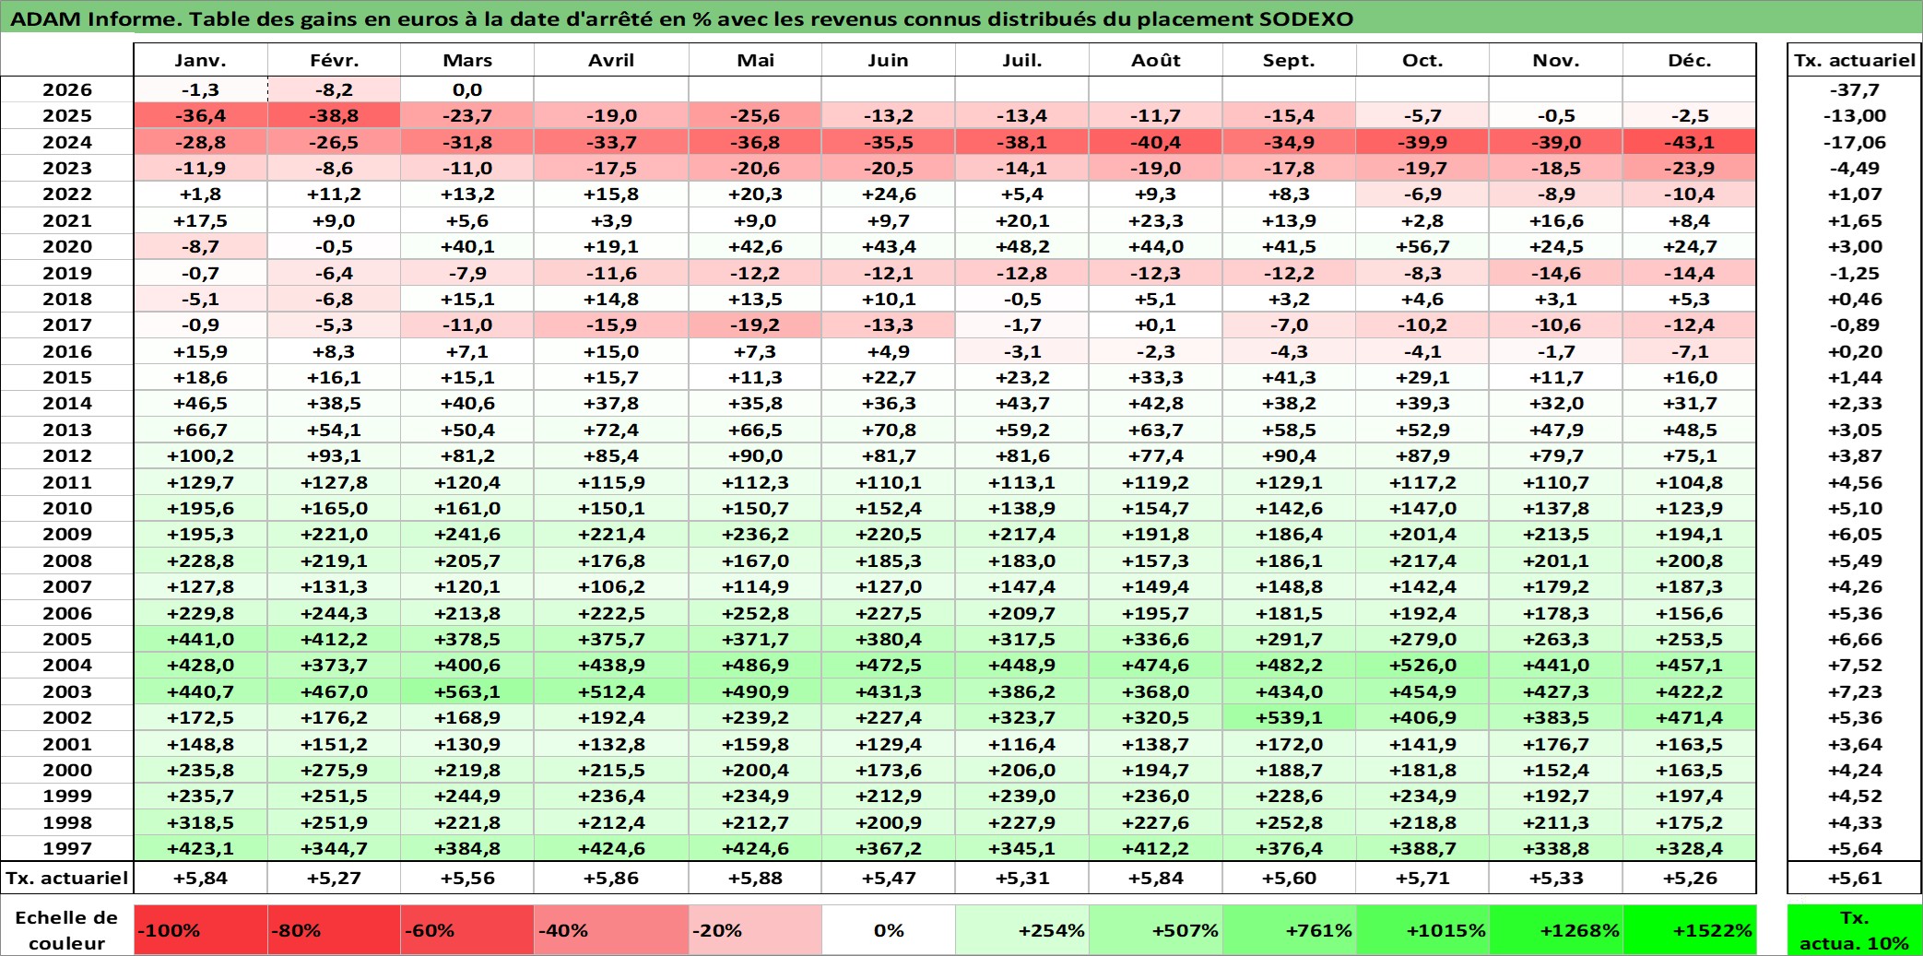
Task: Click the -37,7 actuarial rate for 2026
Action: 1854,89
